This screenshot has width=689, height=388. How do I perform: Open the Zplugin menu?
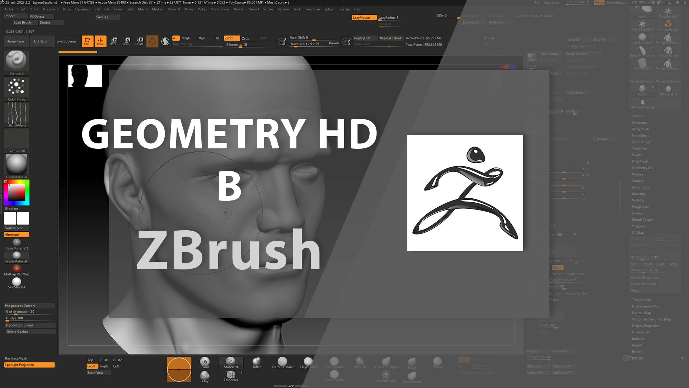coord(329,9)
